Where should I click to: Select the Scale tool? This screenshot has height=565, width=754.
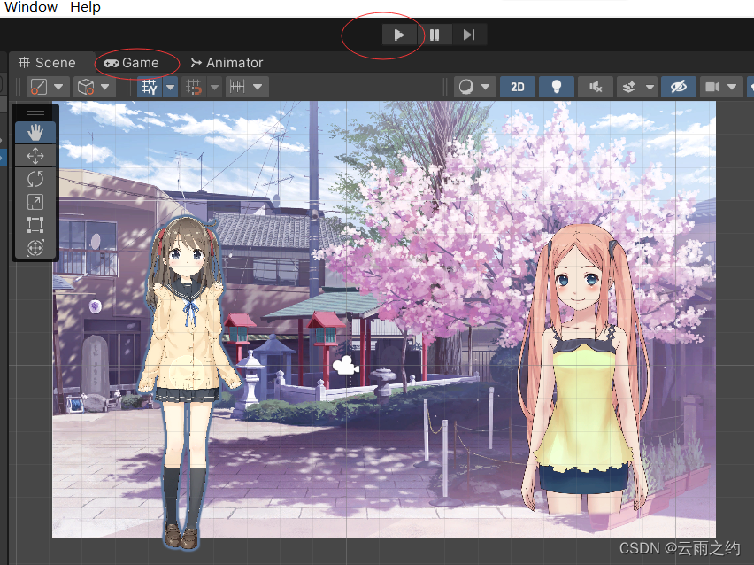tap(35, 202)
